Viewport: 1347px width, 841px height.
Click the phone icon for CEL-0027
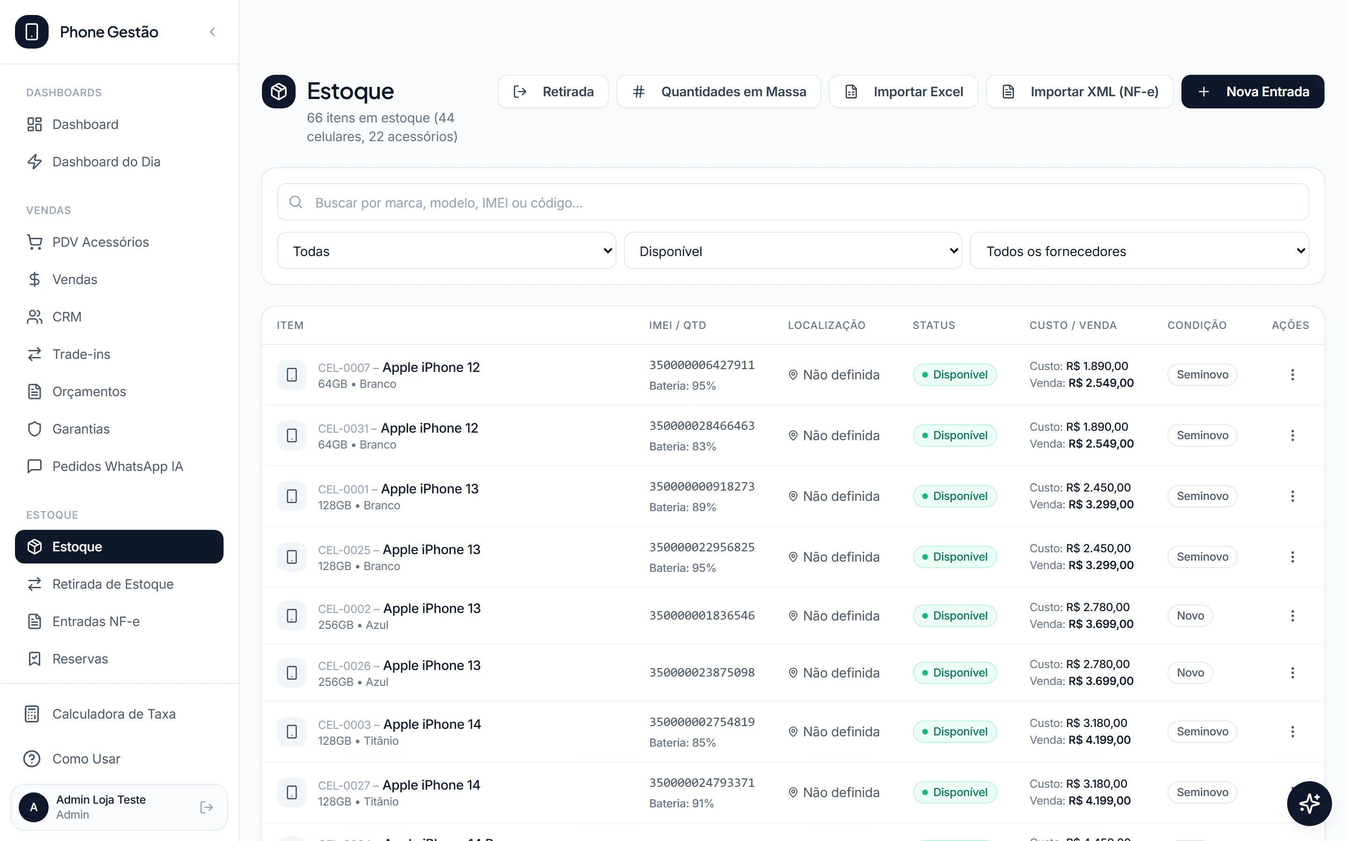(292, 792)
